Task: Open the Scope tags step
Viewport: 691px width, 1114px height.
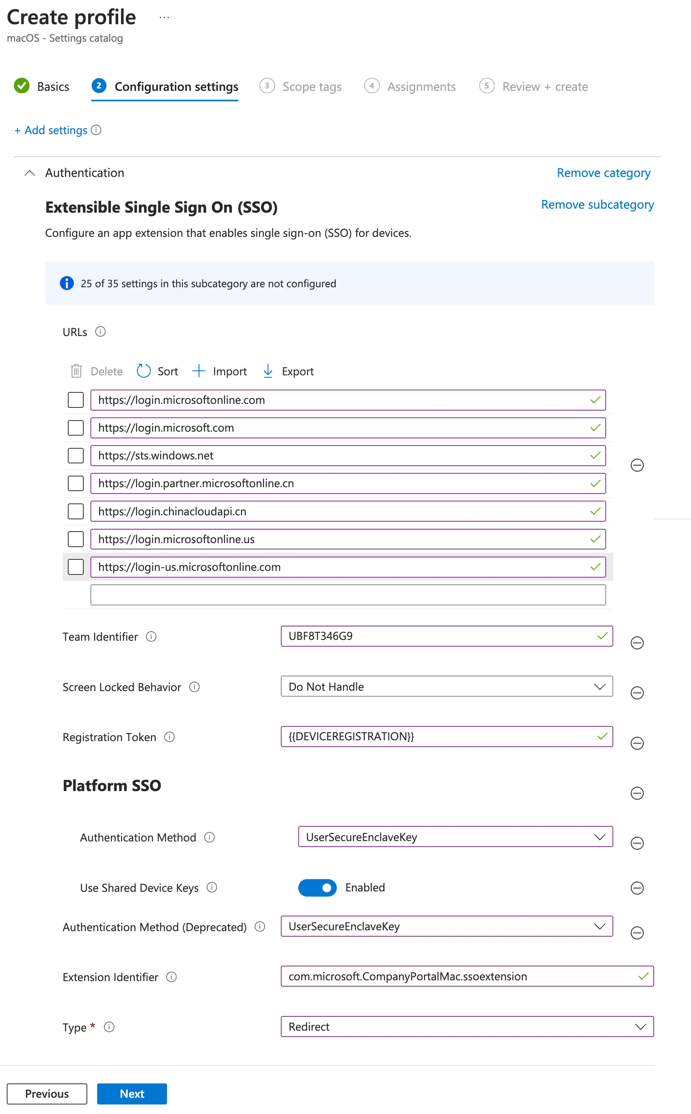Action: click(301, 86)
